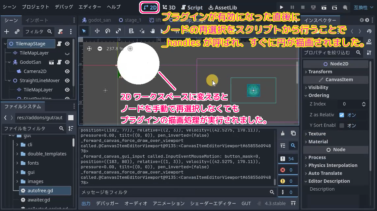Open the シーン menu

click(9, 7)
